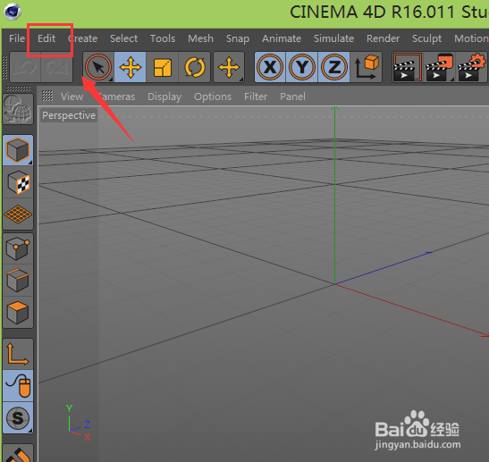Open the viewport Filter menu

pyautogui.click(x=256, y=97)
